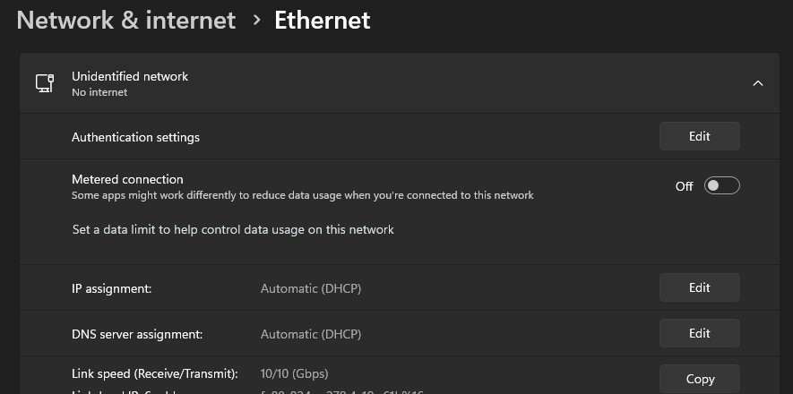Select the DNS server Automatic (DHCP) value
Viewport: 793px width, 394px height.
(x=311, y=334)
